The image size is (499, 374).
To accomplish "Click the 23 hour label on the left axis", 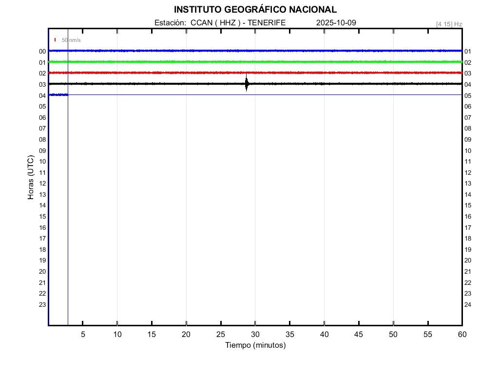I will coord(42,304).
